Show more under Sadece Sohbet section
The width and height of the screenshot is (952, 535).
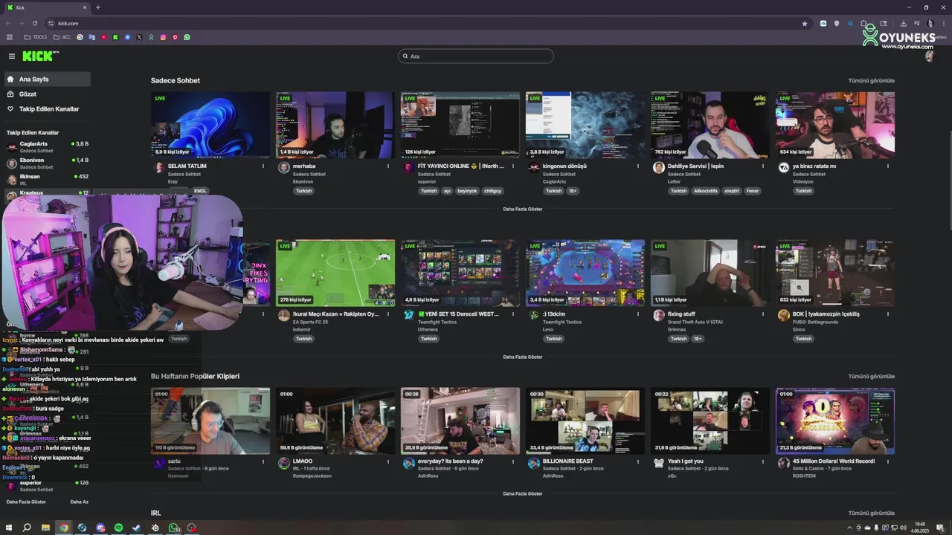pos(522,209)
